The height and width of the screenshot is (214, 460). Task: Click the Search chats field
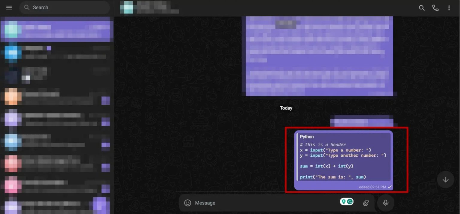64,7
